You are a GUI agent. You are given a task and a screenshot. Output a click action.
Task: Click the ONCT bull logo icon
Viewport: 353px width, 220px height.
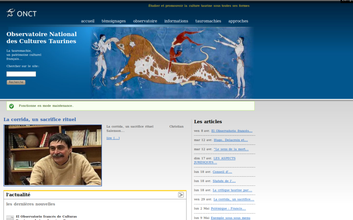point(10,13)
